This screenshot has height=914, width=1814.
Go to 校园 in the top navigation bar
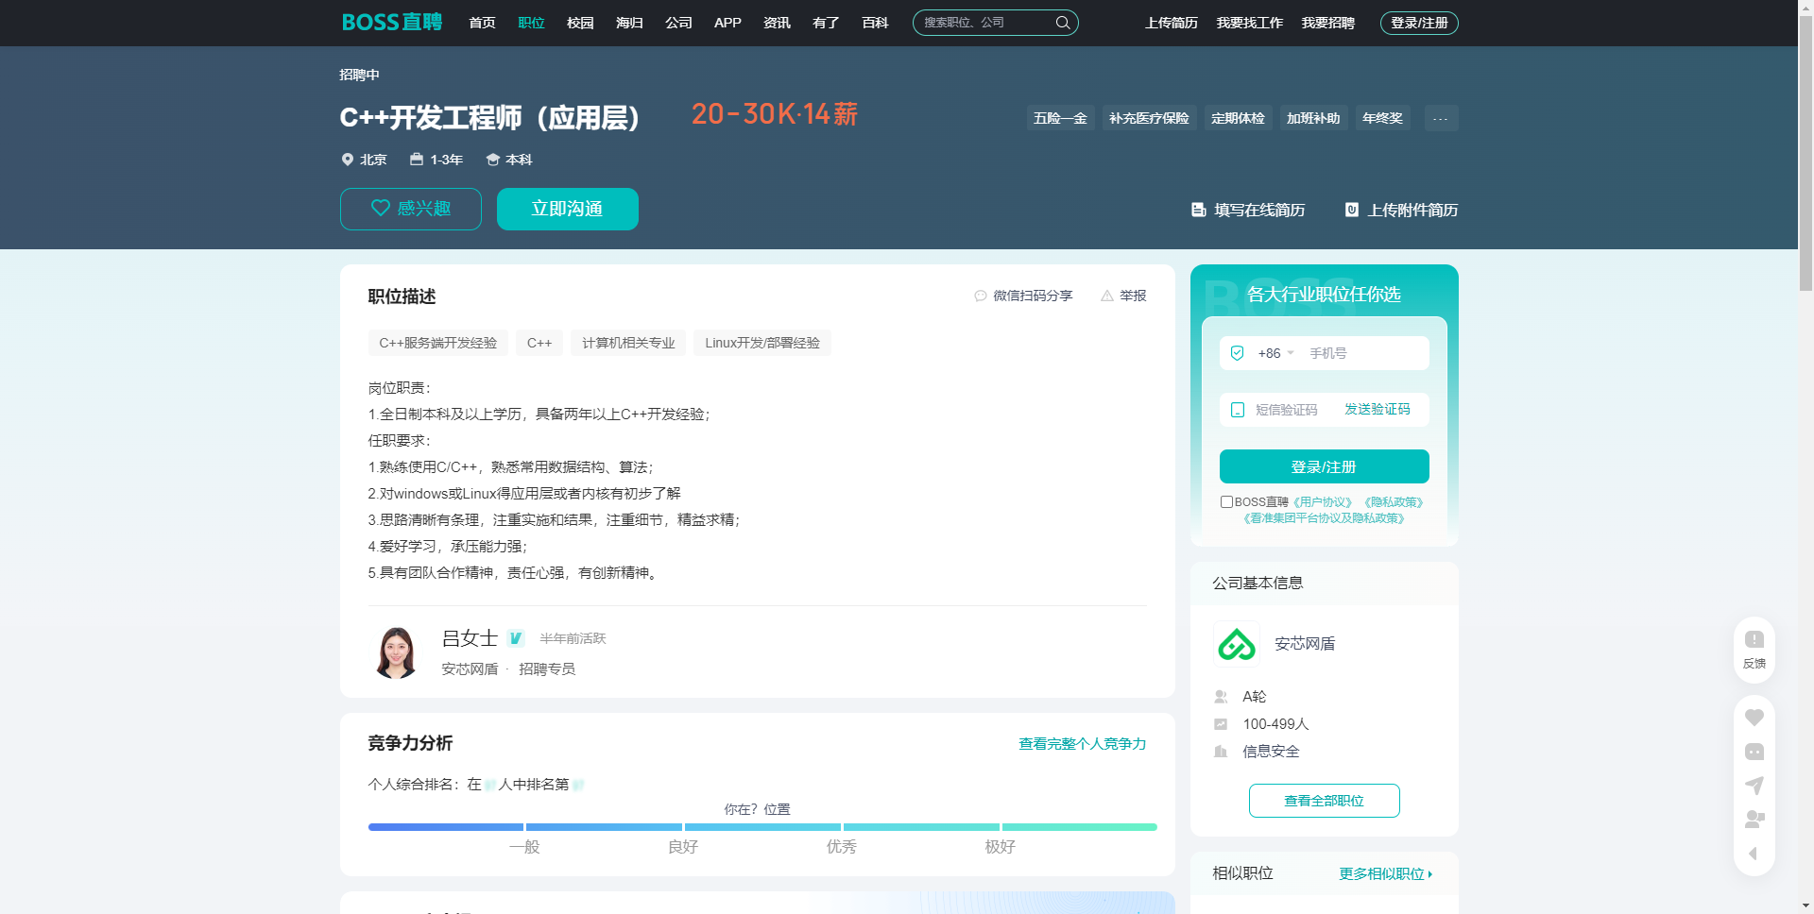coord(580,23)
